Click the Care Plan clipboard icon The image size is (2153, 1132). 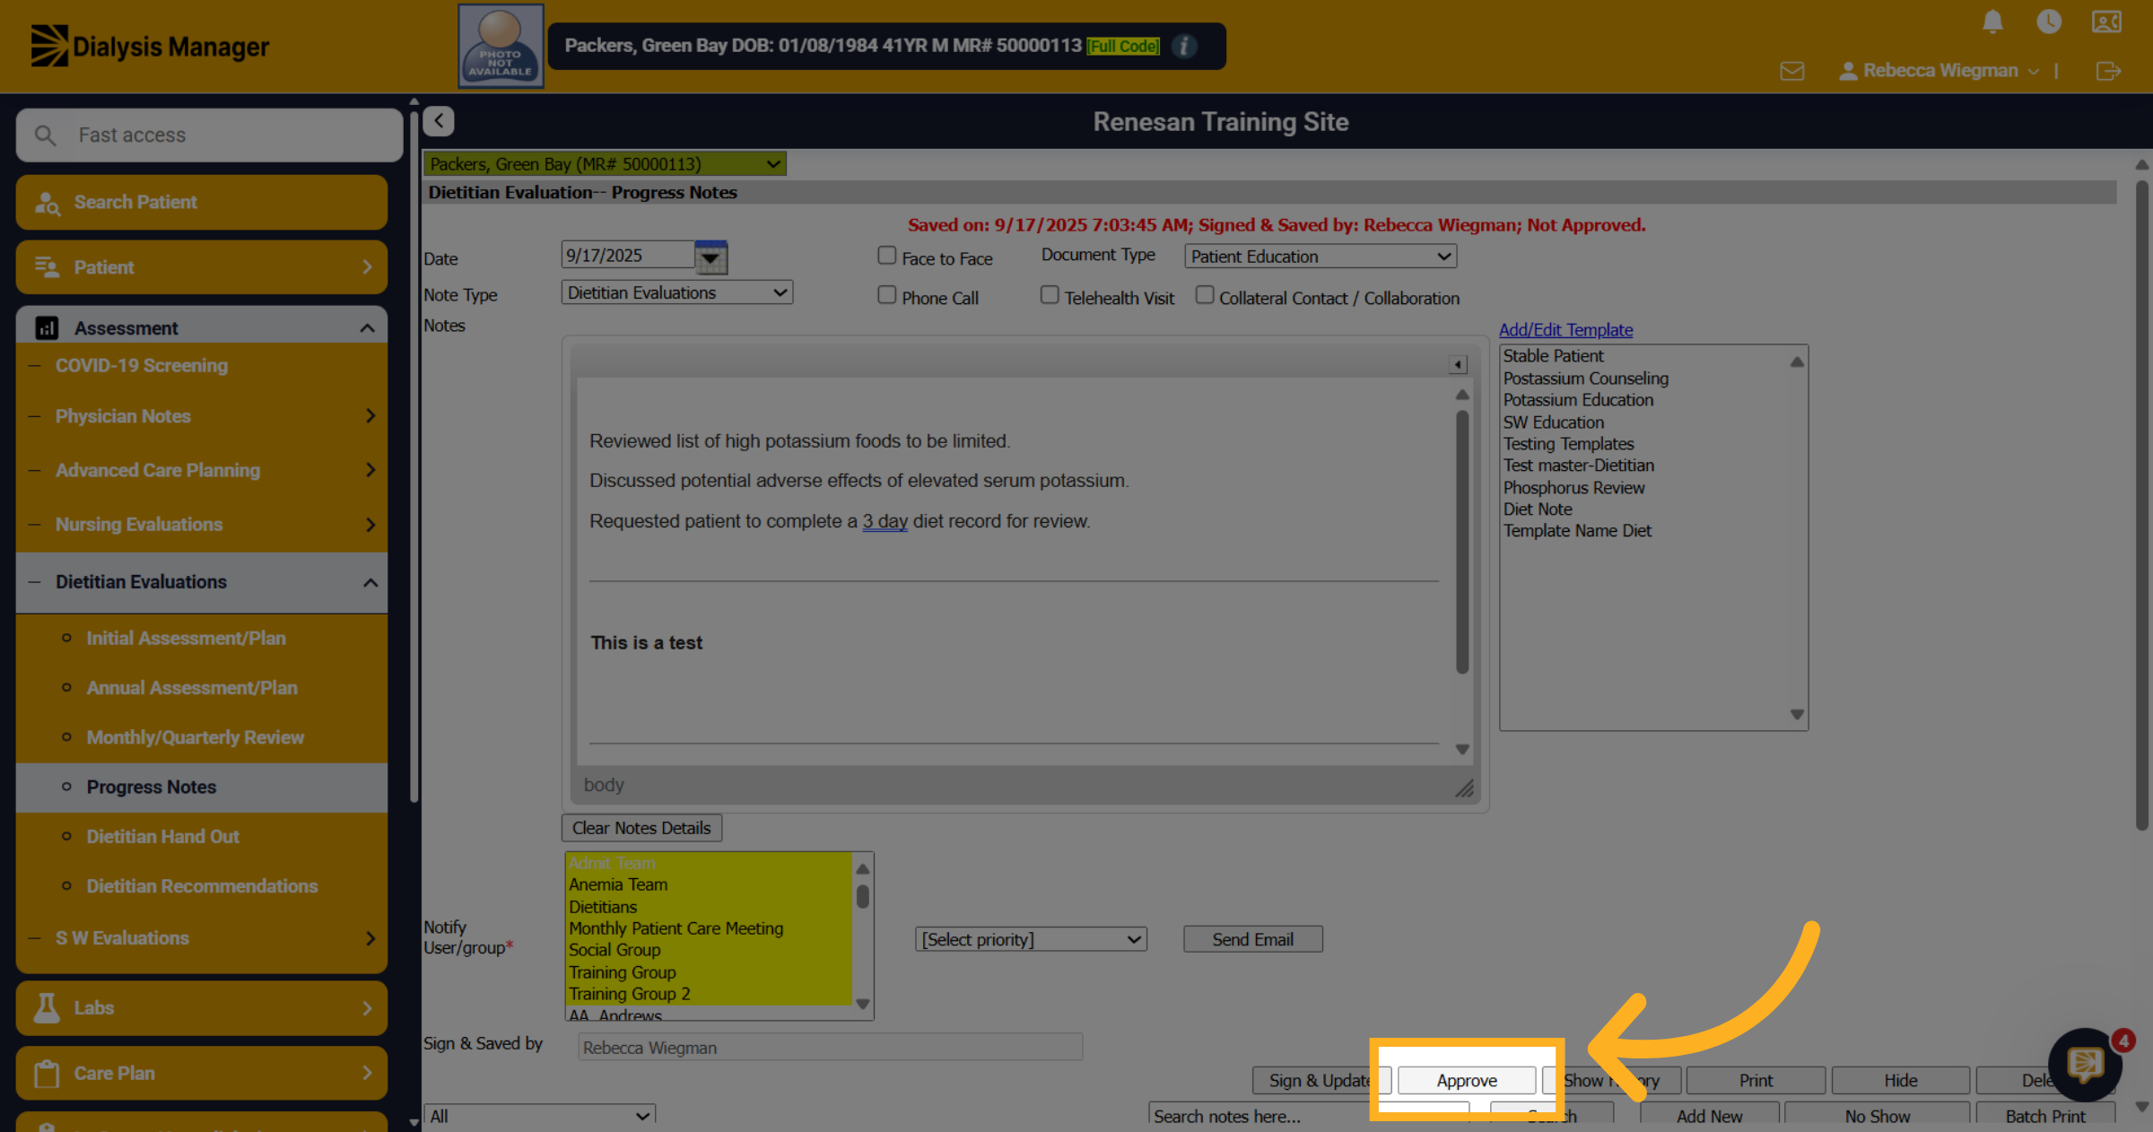pos(47,1073)
